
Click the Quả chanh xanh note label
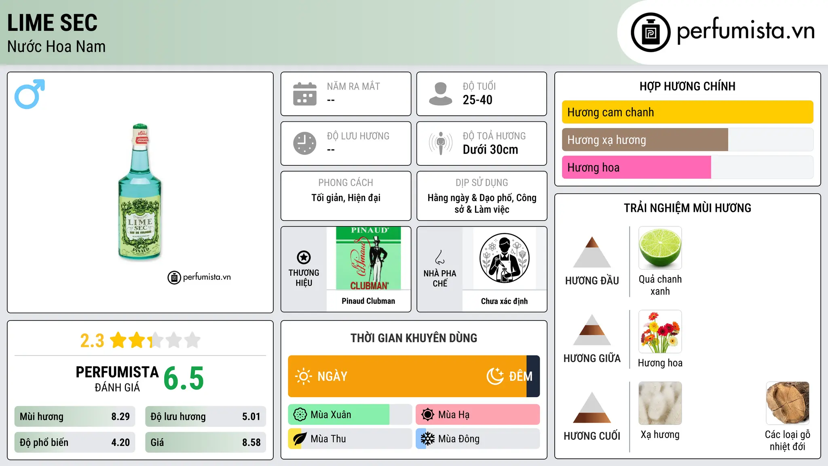tap(660, 285)
